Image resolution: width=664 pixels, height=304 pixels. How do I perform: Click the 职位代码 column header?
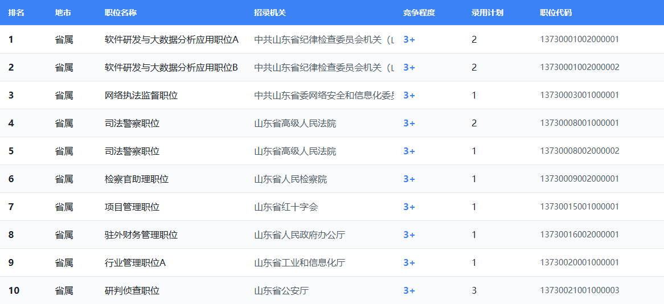coord(556,13)
